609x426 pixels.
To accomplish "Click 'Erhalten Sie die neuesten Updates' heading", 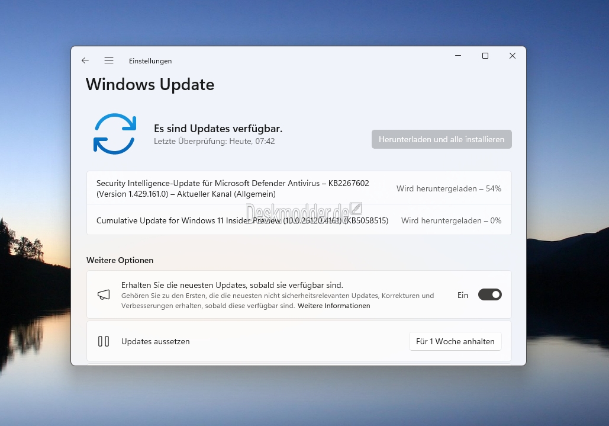I will click(x=232, y=285).
